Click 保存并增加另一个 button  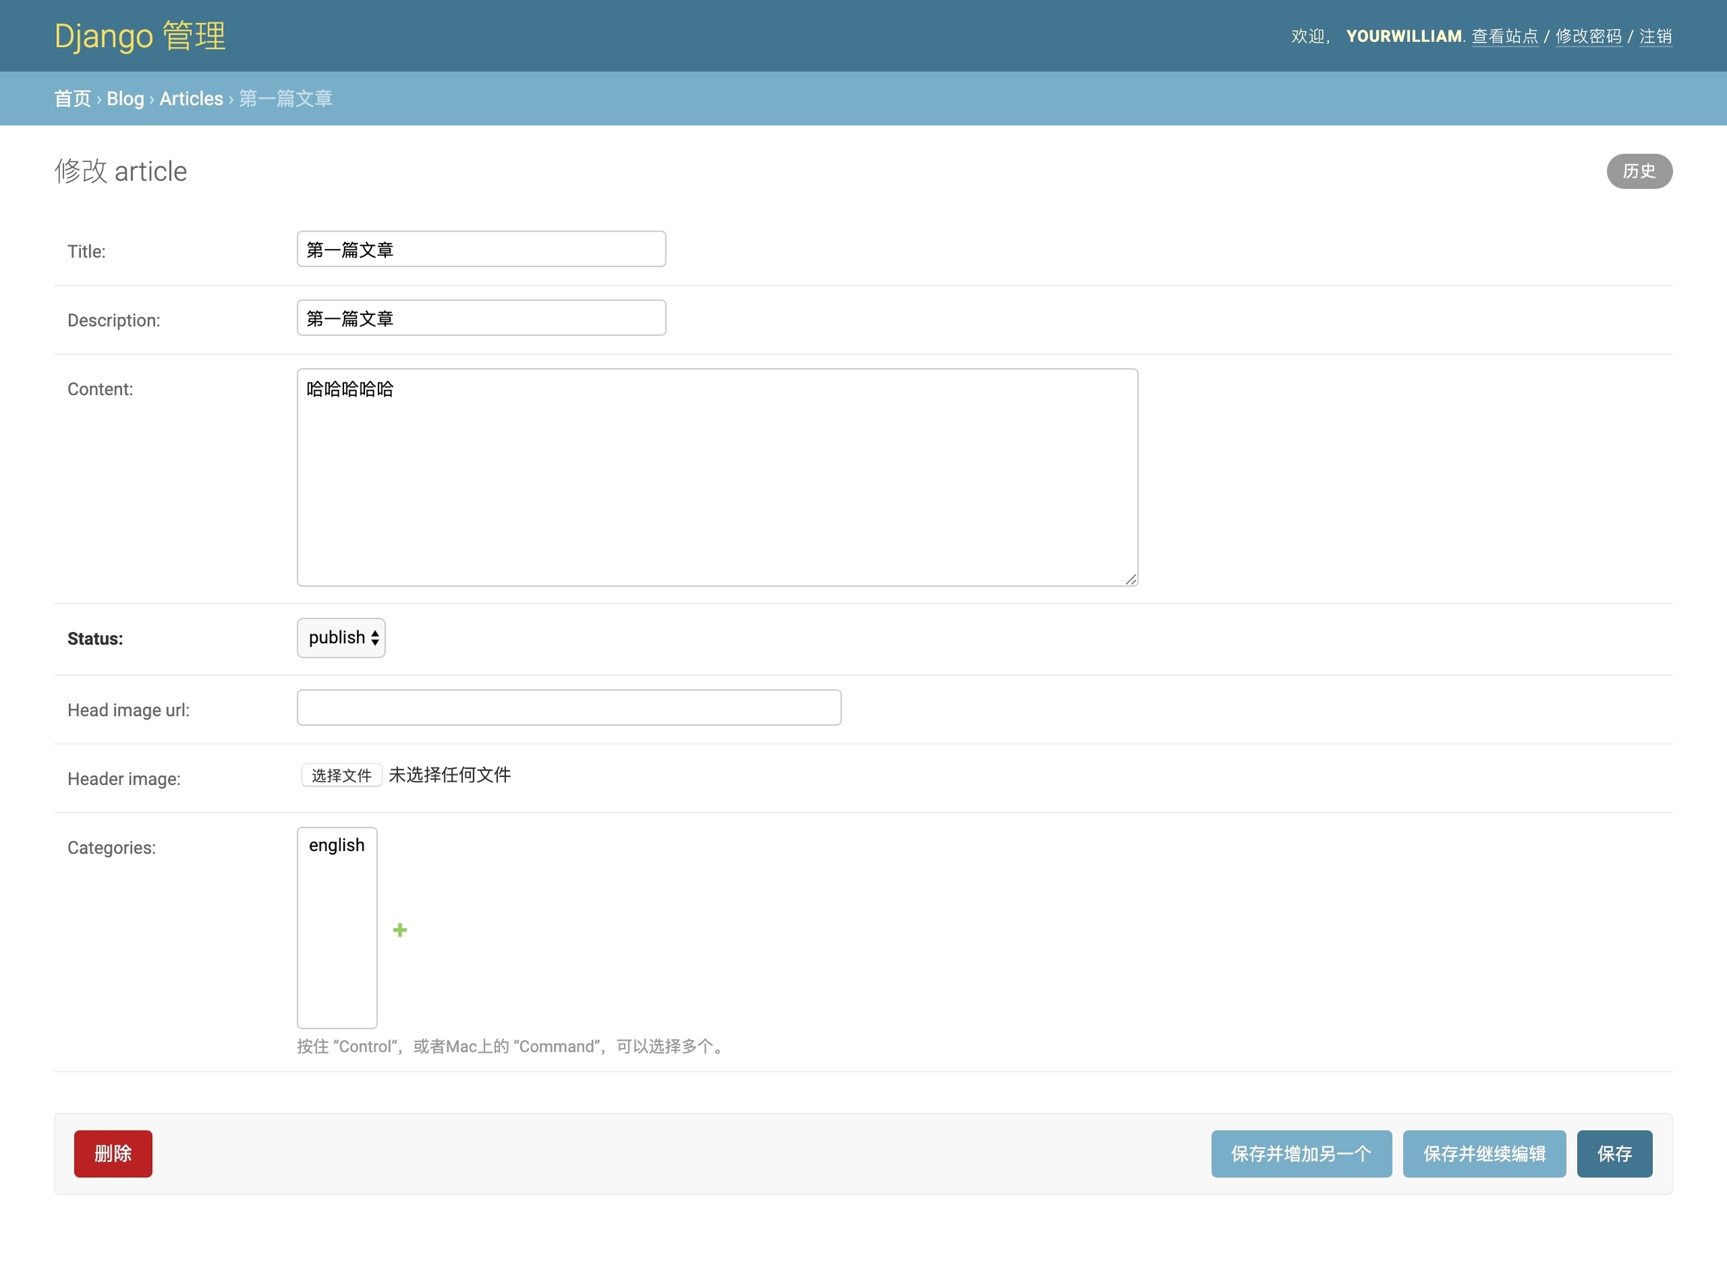coord(1300,1153)
